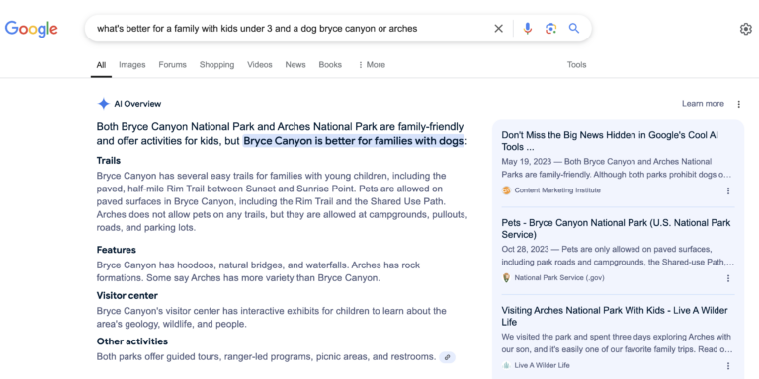Open the Tools menu
This screenshot has width=759, height=379.
(x=576, y=65)
